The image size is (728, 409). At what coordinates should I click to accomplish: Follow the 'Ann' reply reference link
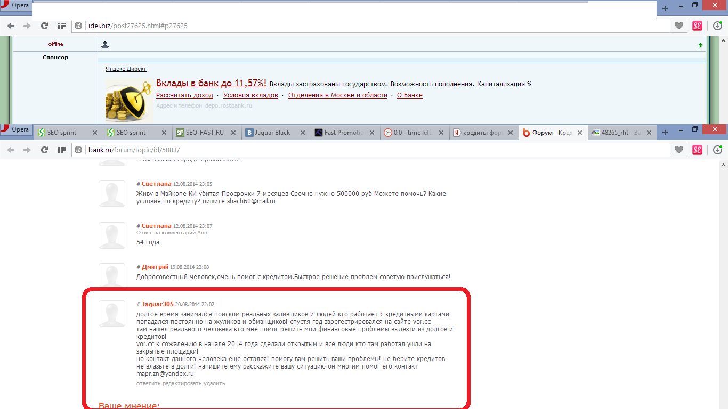coord(202,233)
